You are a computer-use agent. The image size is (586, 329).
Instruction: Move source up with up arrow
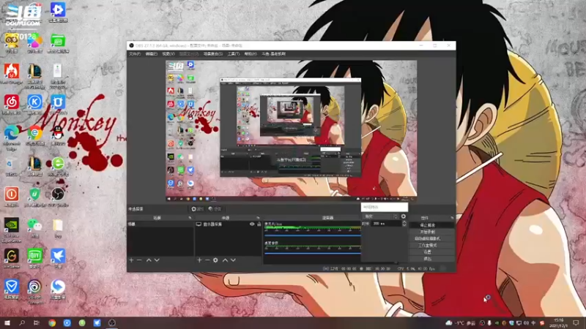click(225, 260)
